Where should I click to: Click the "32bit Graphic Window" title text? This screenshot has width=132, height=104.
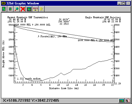pos(23,3)
